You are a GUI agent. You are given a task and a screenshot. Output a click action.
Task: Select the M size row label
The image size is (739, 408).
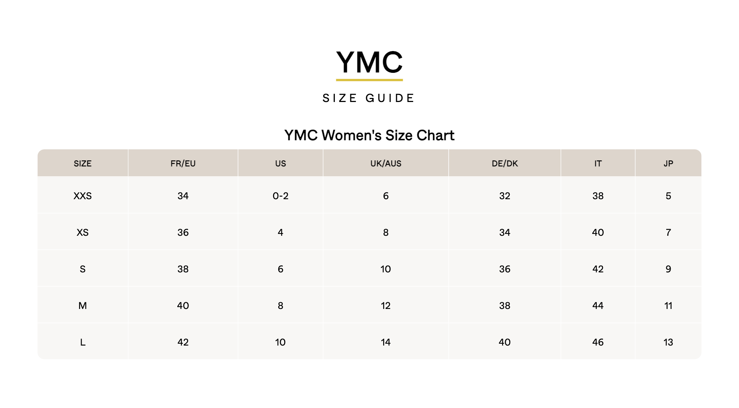coord(83,306)
